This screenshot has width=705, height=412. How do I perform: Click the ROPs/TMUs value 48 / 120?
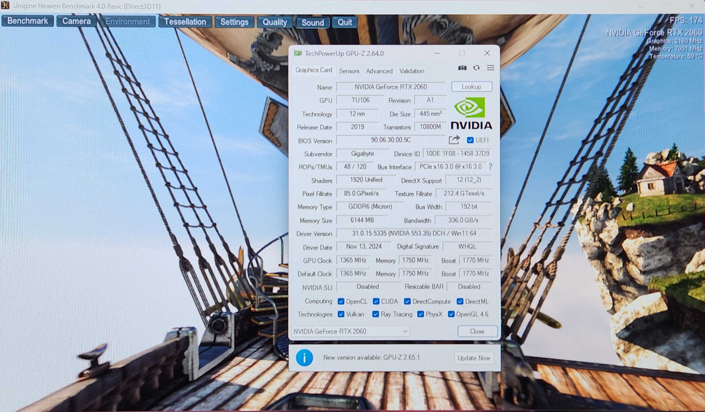355,167
